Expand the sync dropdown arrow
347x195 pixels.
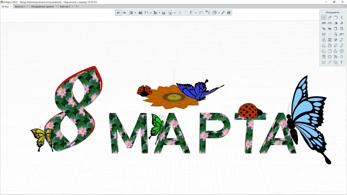[175, 13]
